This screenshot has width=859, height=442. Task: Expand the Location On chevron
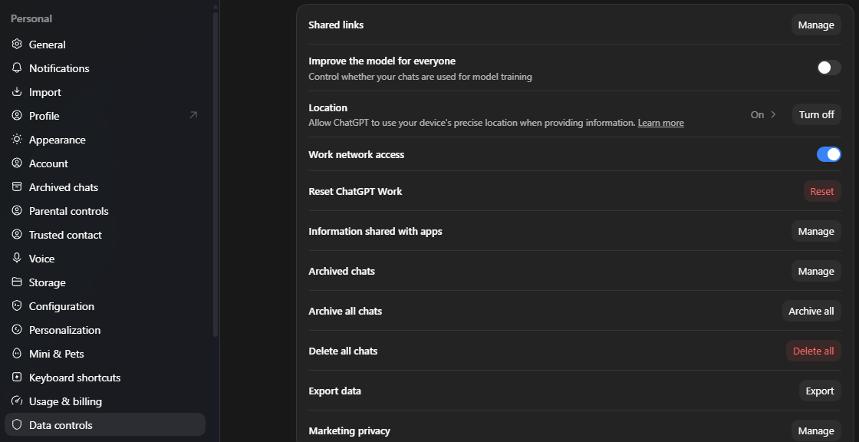pos(774,114)
